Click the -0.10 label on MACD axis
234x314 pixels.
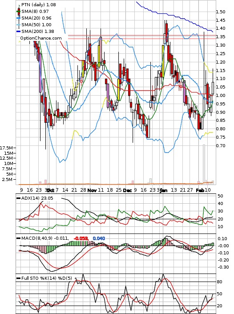(x=223, y=253)
